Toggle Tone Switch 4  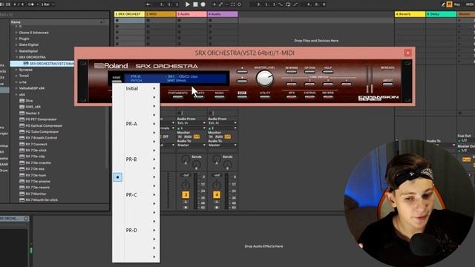(347, 85)
